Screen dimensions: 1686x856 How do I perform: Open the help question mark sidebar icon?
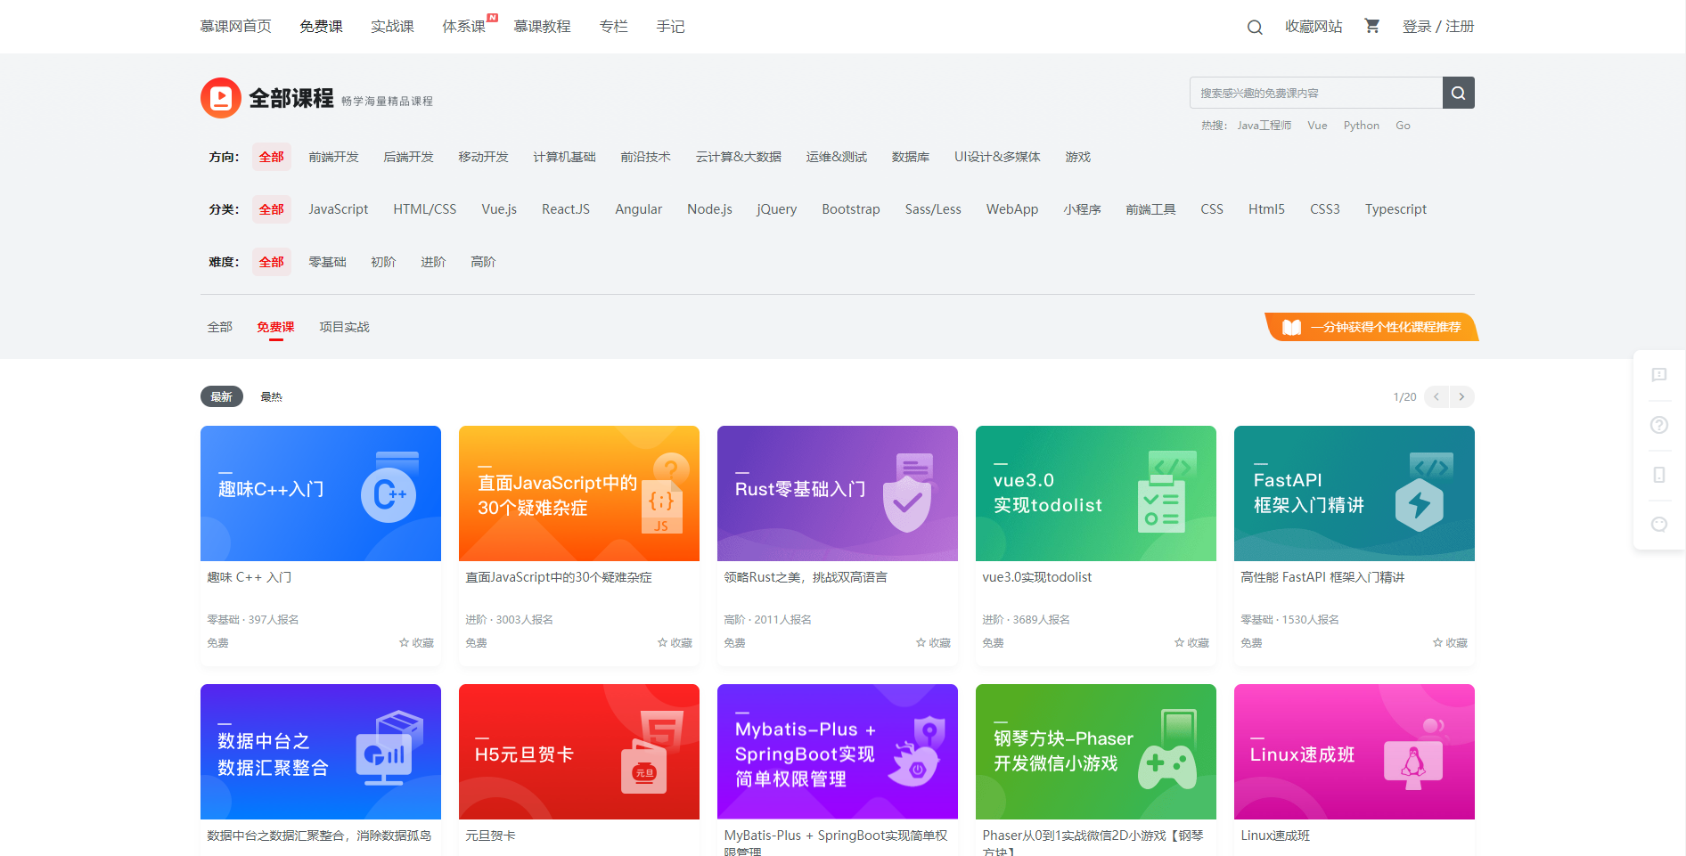click(x=1659, y=425)
